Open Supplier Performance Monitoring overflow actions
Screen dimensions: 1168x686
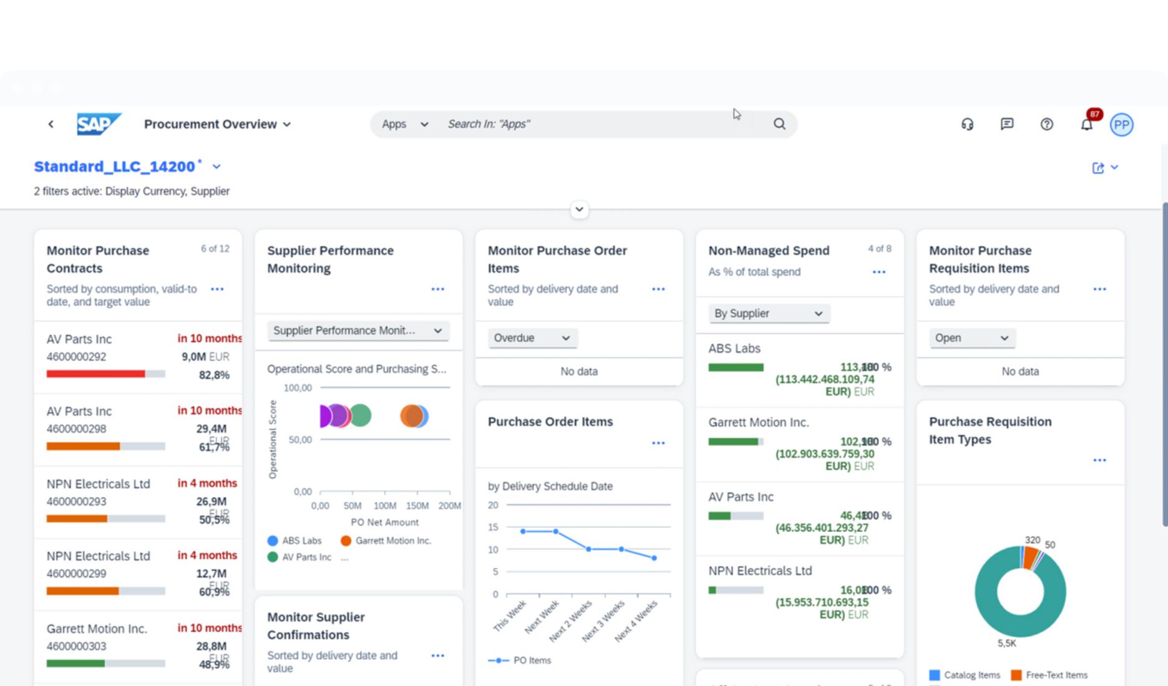[438, 289]
